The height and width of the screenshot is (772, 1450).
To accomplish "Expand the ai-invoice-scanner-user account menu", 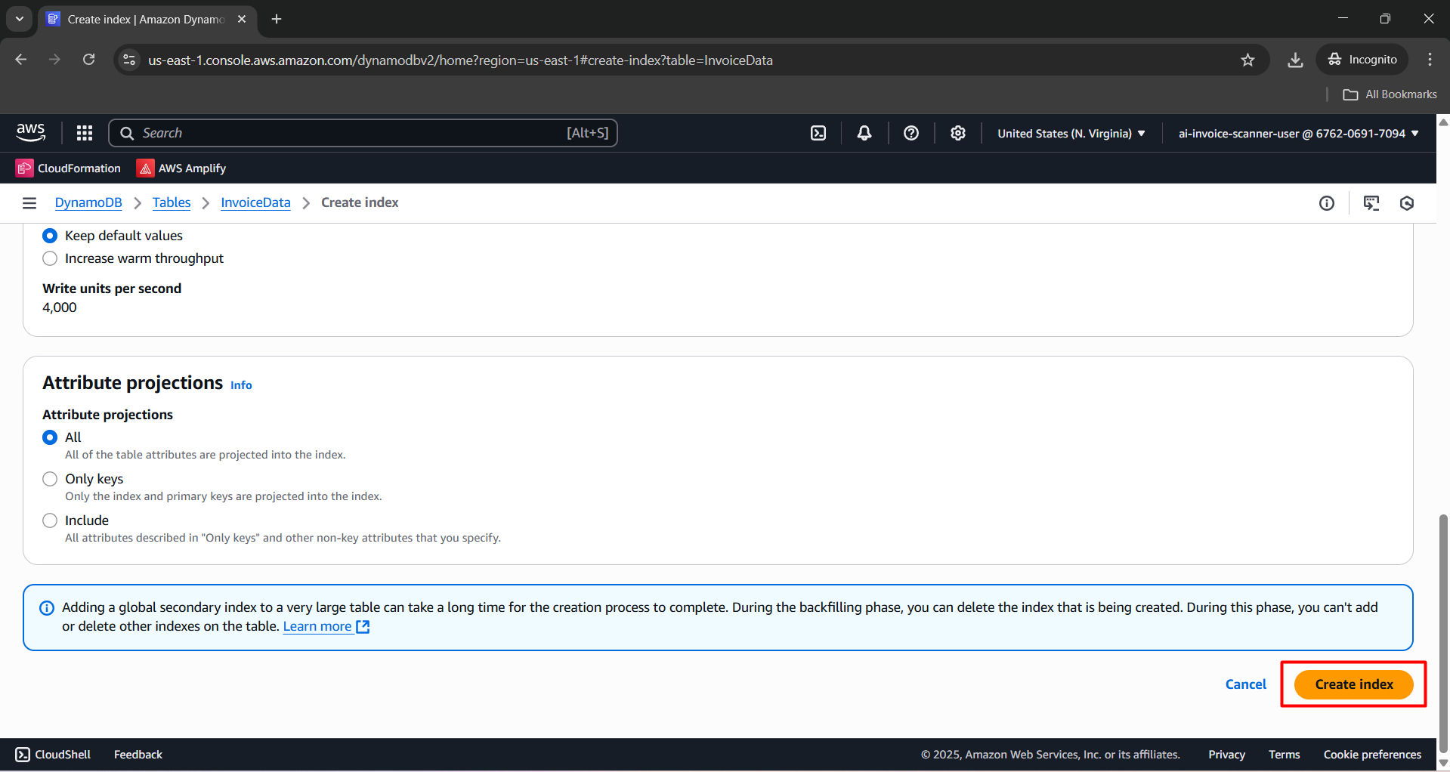I will click(x=1298, y=134).
